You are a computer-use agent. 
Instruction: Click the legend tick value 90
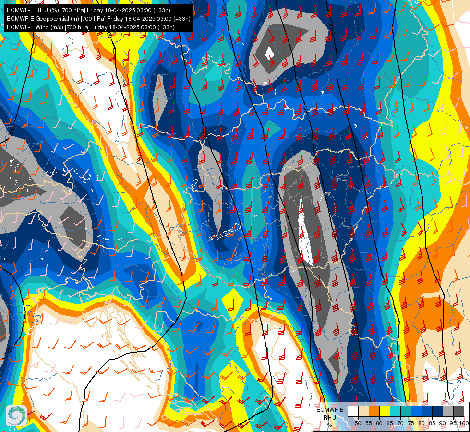coord(443,423)
